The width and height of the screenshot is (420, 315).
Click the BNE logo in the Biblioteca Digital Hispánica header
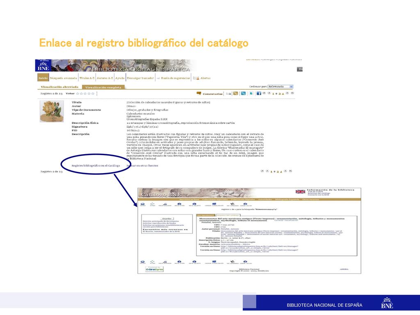point(43,66)
